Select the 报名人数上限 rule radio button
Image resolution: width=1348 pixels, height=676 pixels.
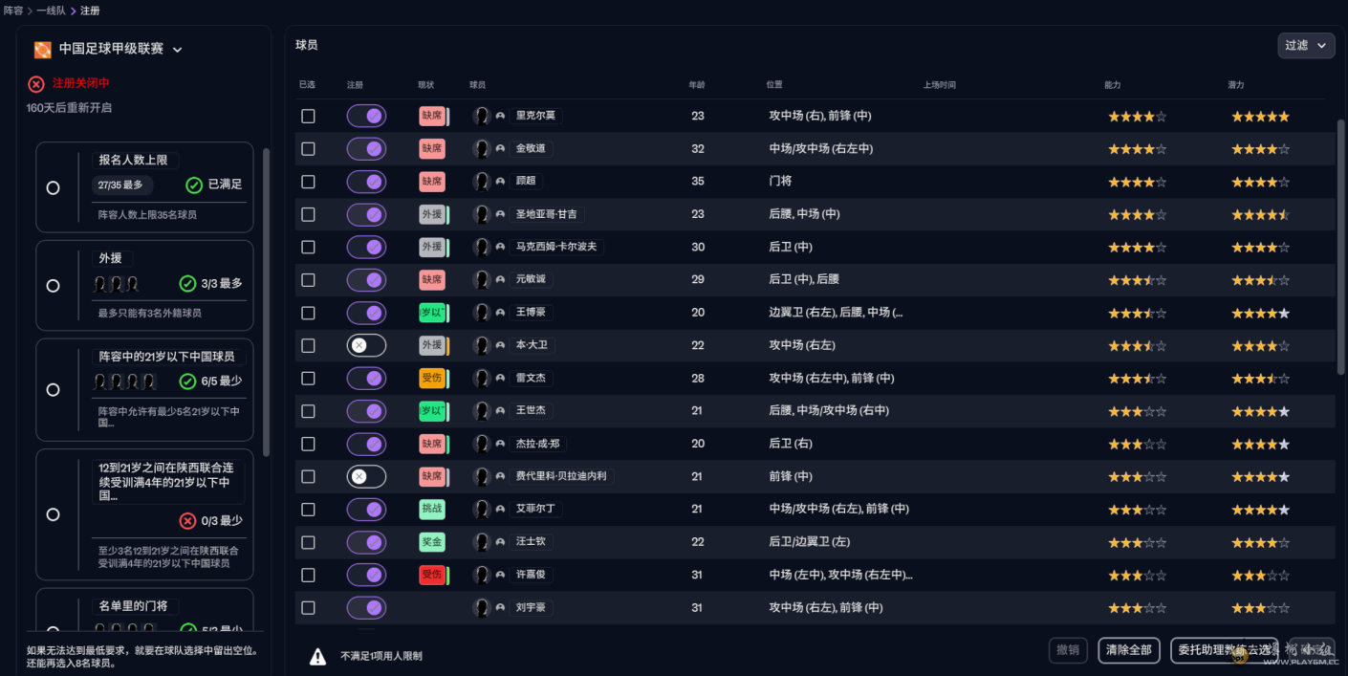coord(53,188)
